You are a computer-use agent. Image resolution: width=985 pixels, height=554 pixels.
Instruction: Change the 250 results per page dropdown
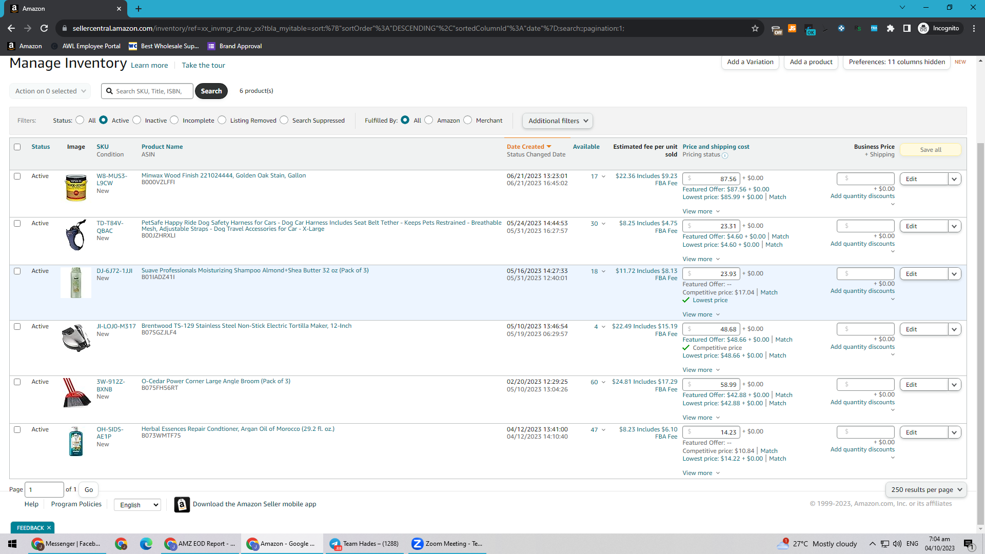tap(926, 490)
